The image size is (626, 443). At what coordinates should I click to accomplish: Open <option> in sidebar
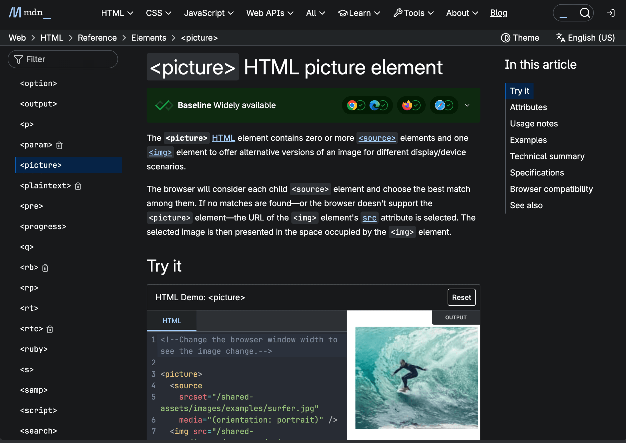pyautogui.click(x=39, y=83)
